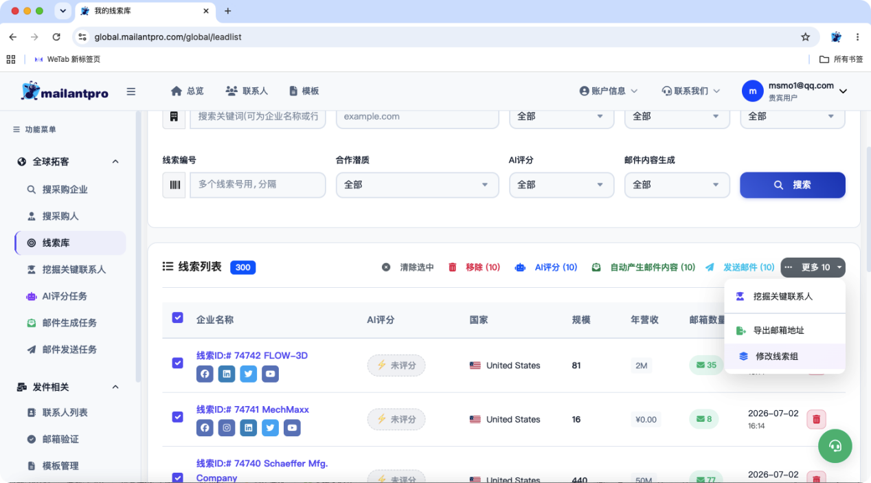Screen dimensions: 871x483
Task: Expand the 账户信息 menu
Action: pos(609,91)
